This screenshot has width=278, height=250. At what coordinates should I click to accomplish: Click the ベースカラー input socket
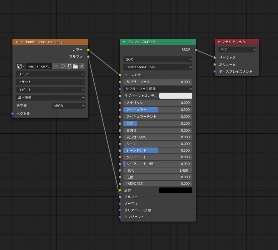coord(120,75)
